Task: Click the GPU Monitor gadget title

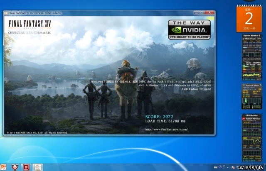Action: [x=251, y=115]
